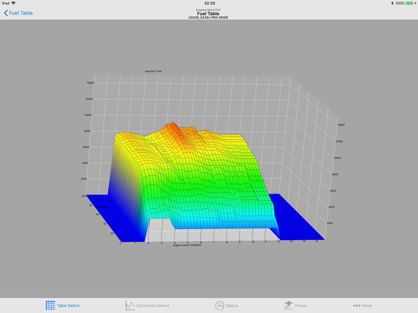Tap the Wi-Fi status icon
This screenshot has width=418, height=313.
pyautogui.click(x=14, y=3)
